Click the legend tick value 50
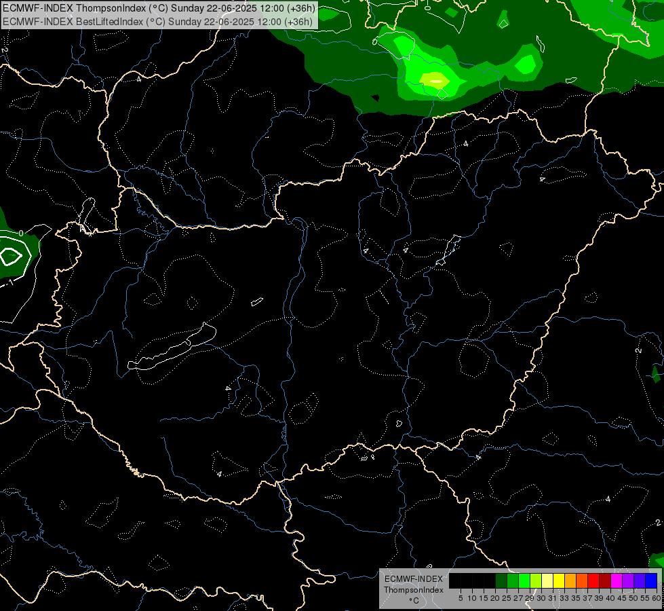Viewport: 664px width, 611px height. [633, 598]
